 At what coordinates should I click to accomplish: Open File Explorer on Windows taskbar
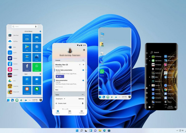[100, 131]
